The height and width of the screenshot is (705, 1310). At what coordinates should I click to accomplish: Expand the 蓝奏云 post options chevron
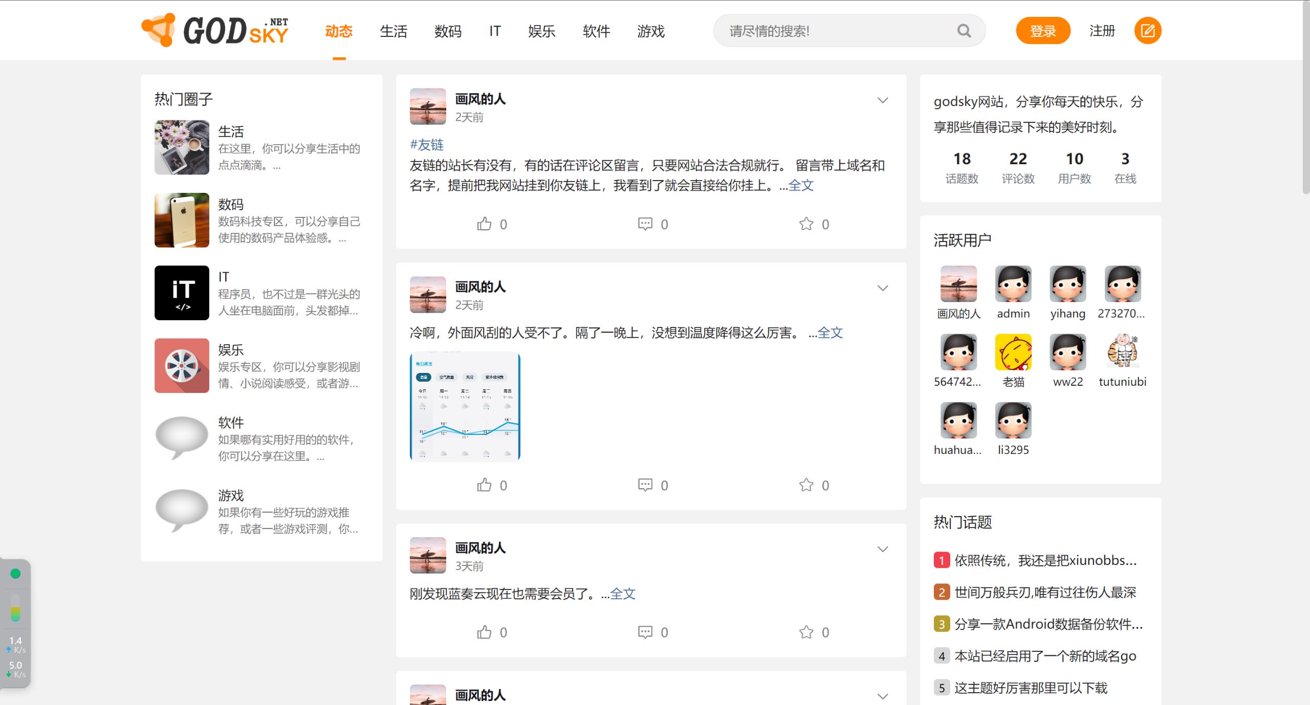click(x=883, y=549)
